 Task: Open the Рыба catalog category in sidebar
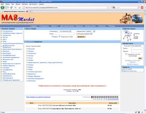point(5,61)
